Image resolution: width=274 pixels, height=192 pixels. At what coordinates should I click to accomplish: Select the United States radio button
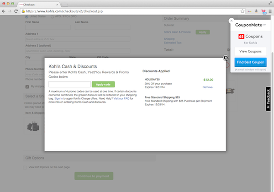pyautogui.click(x=27, y=16)
